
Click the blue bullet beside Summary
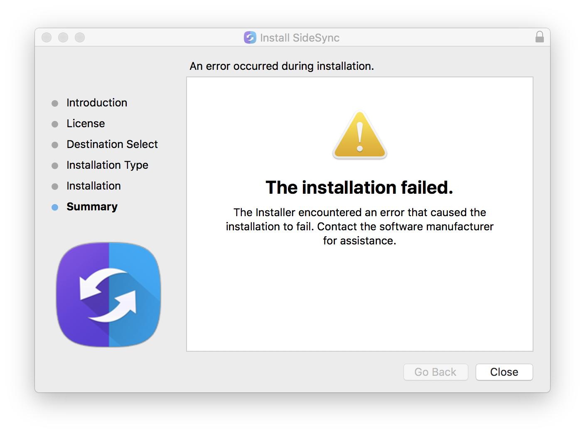pyautogui.click(x=55, y=207)
